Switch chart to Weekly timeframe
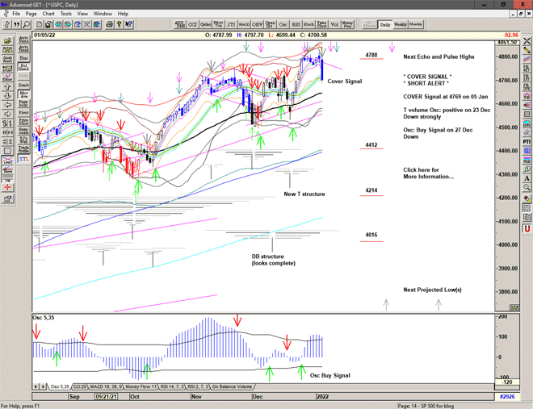Screen dimensions: 533x409 400,25
